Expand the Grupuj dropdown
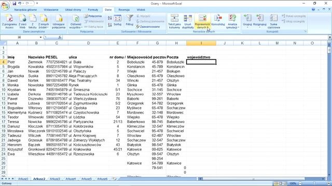The width and height of the screenshot is (332, 186). [x=247, y=27]
